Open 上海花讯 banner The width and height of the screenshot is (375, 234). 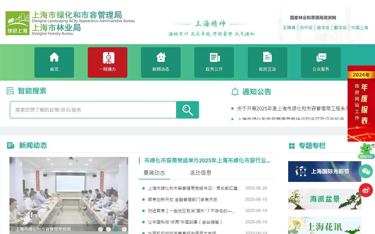pos(325,225)
